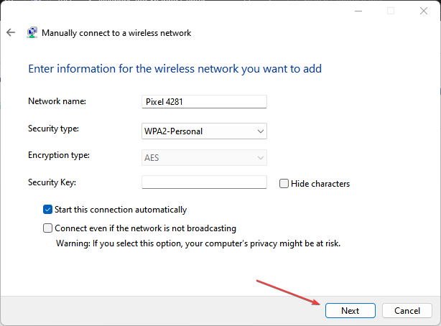441x326 pixels.
Task: Open the Security type WPA2-Personal dropdown
Action: tap(204, 131)
